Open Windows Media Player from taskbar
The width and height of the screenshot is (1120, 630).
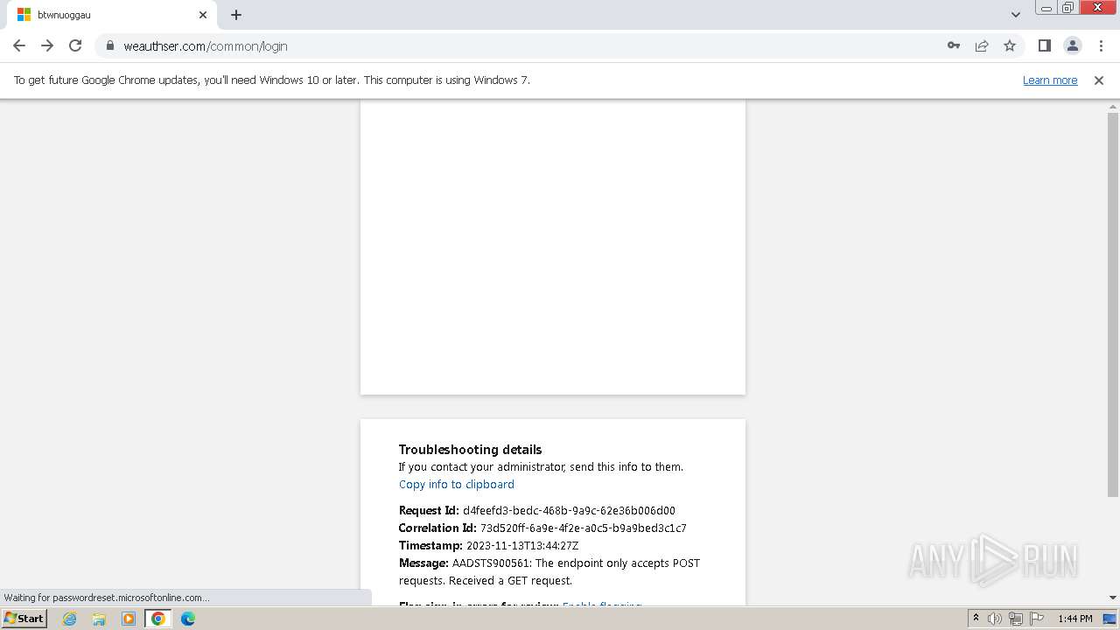pos(129,619)
